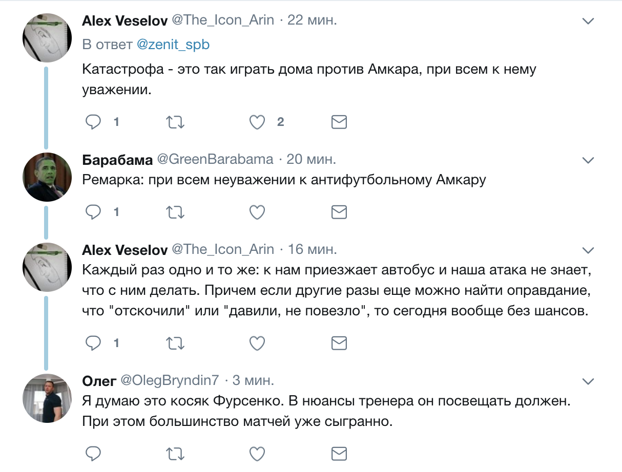Screen dimensions: 622x472
Task: Retweet Барабама's remark tweet
Action: click(x=176, y=212)
